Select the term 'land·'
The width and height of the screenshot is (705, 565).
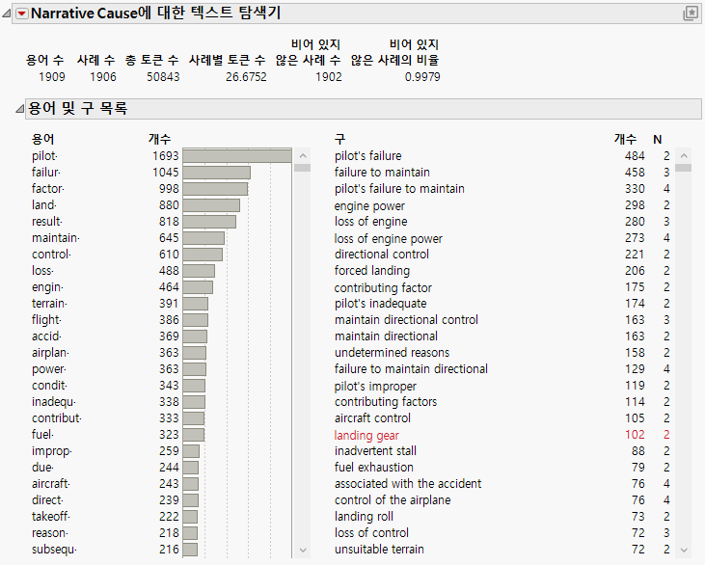[x=44, y=205]
